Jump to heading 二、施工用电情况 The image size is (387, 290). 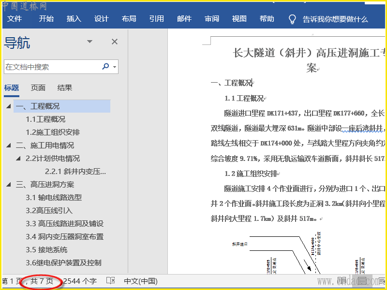45,145
